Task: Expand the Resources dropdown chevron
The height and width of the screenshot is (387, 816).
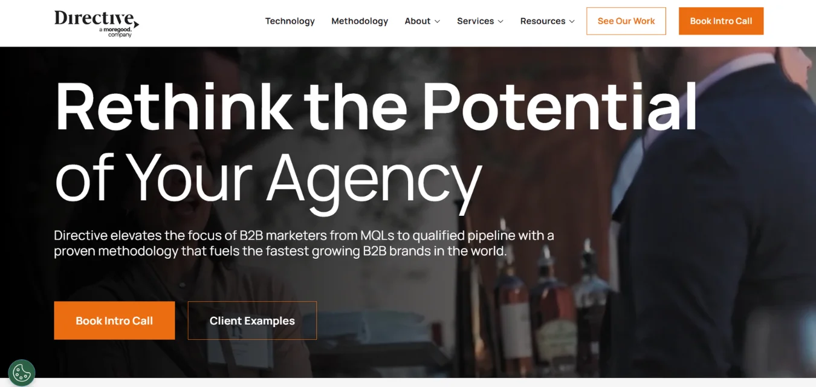Action: 572,21
